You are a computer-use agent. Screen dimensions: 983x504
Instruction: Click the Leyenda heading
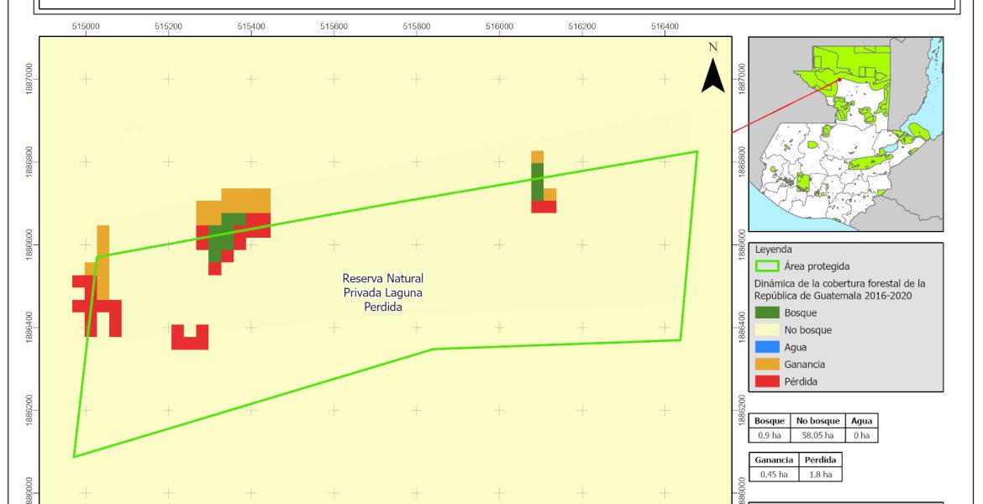[x=773, y=249]
